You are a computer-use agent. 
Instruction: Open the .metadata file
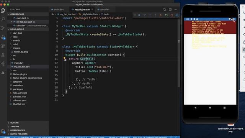coord(28,85)
